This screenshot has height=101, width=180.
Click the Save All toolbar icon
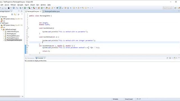pos(5,8)
